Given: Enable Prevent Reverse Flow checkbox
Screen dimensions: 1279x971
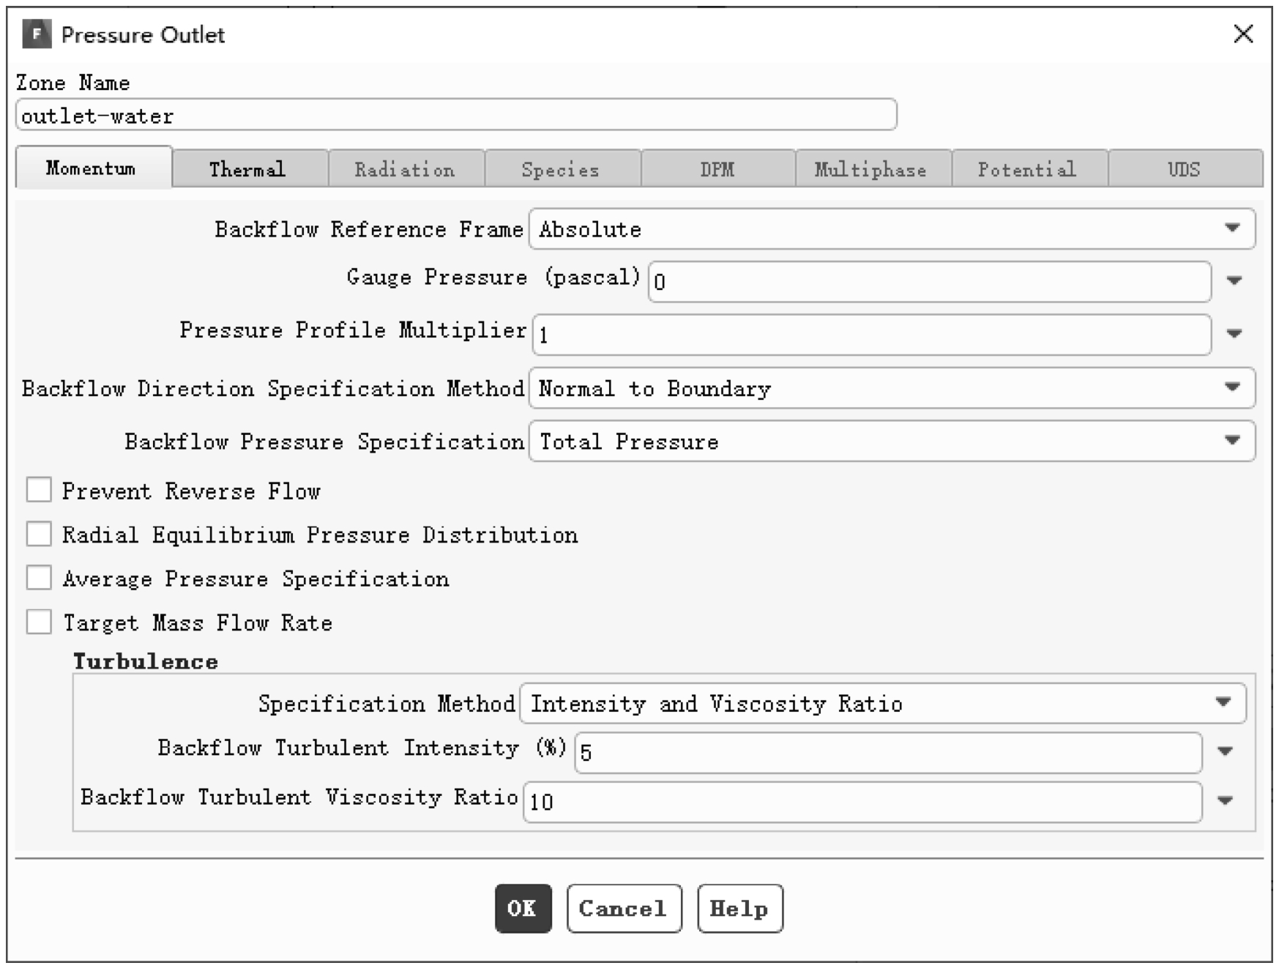Looking at the screenshot, I should pos(39,489).
